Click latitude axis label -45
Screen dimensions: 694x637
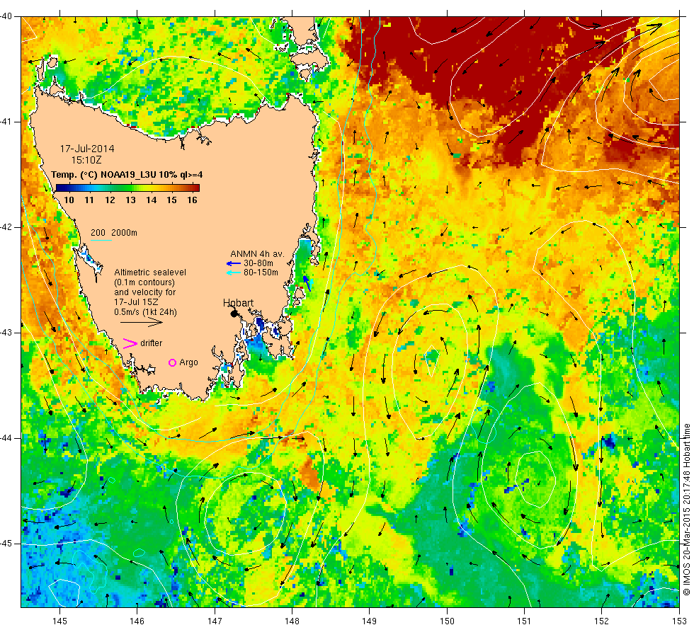pos(6,544)
